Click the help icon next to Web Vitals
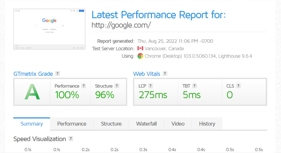This screenshot has height=153, width=281. tap(165, 73)
